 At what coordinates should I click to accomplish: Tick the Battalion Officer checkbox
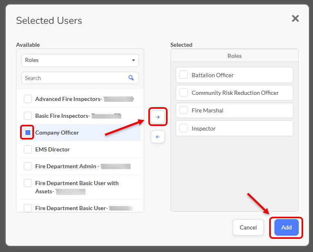pos(184,75)
